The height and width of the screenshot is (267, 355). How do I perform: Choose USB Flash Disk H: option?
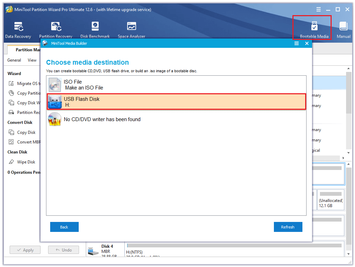(176, 102)
